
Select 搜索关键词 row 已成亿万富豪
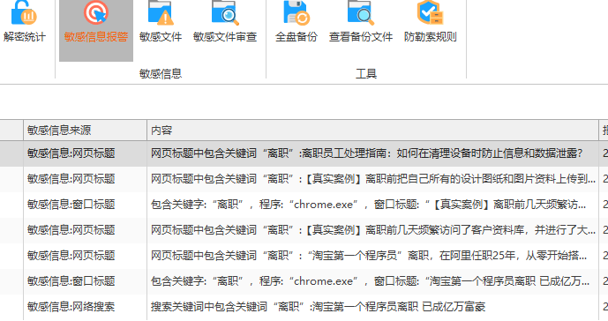pos(304,307)
